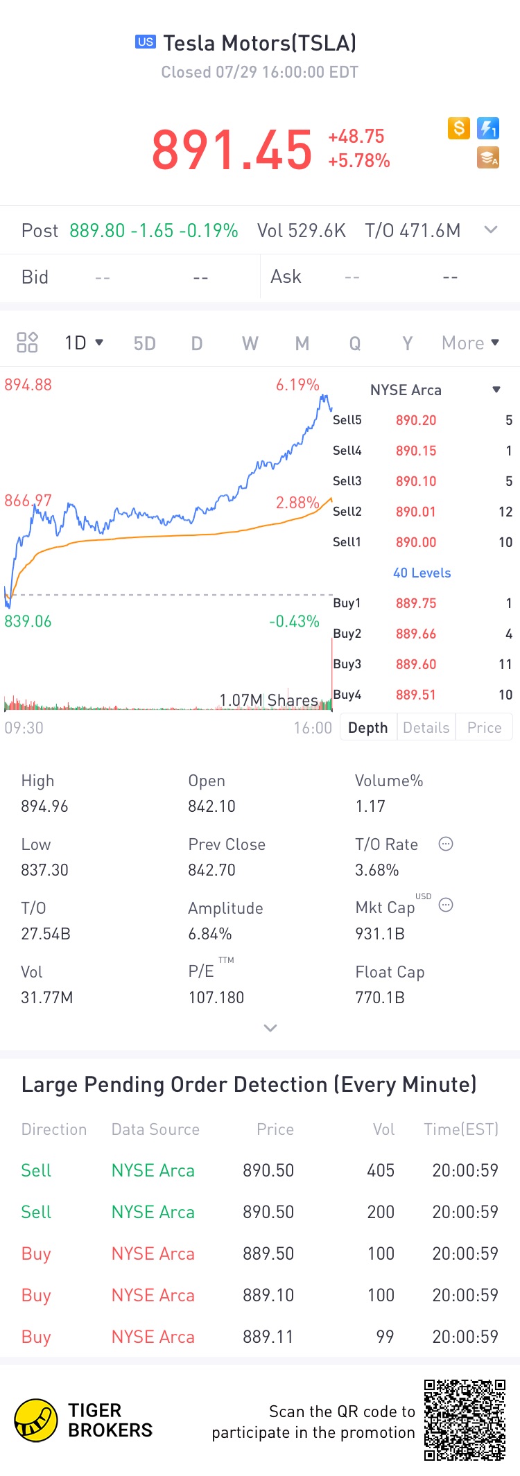Viewport: 520px width, 1476px height.
Task: Open the 1D timeframe dropdown
Action: (x=84, y=342)
